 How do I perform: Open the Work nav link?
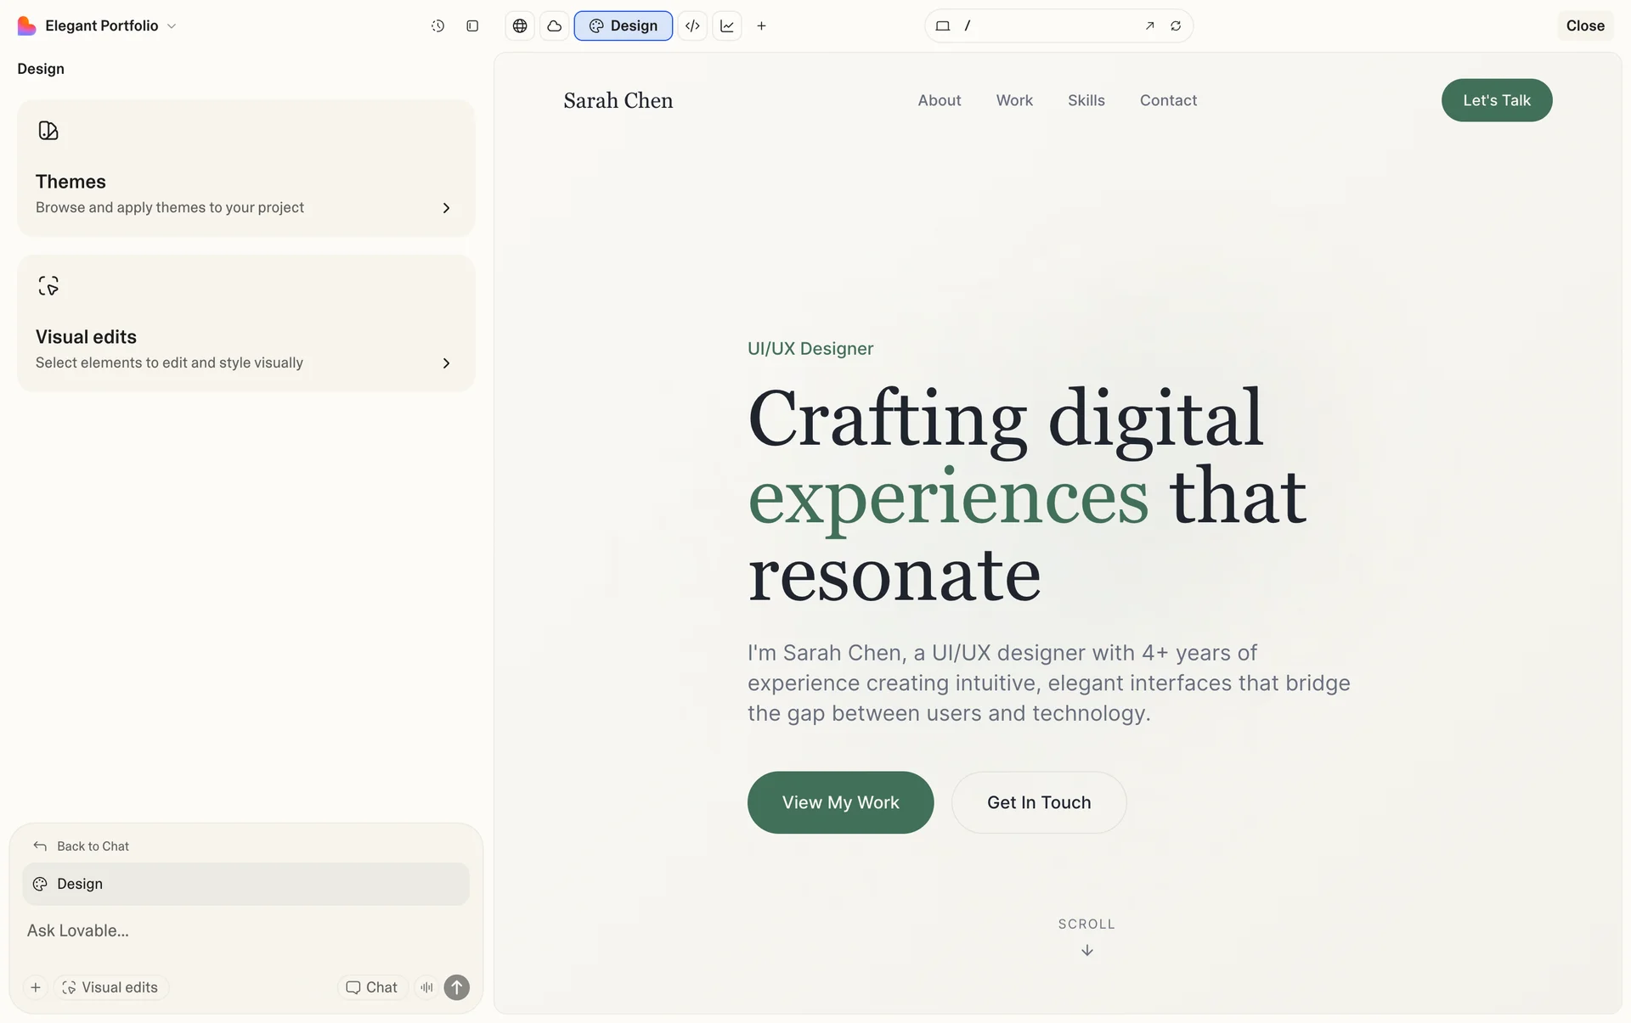pos(1014,100)
